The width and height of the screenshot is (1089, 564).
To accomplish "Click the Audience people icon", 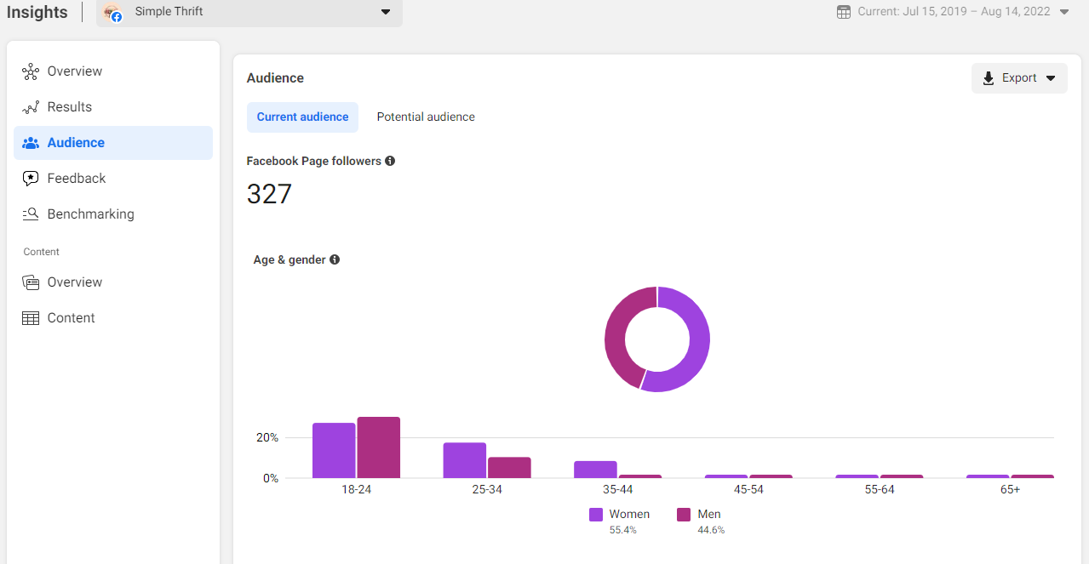I will (31, 143).
